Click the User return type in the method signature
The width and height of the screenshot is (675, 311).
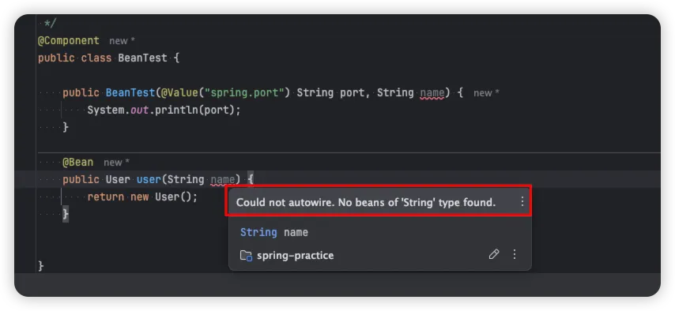pyautogui.click(x=118, y=179)
